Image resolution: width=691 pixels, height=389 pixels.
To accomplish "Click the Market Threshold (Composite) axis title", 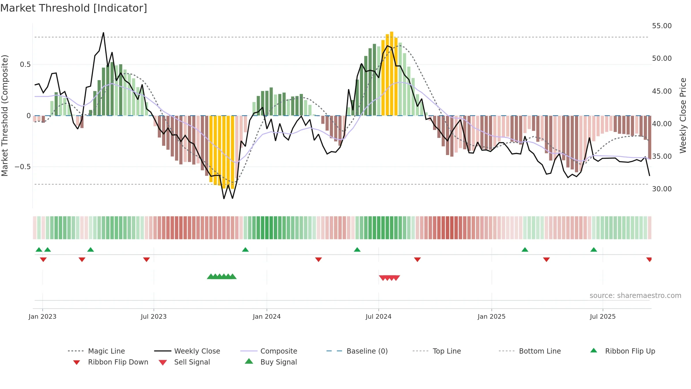I will (5, 116).
